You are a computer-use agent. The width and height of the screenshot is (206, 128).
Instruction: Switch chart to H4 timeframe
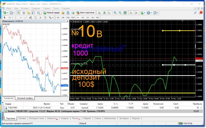click(x=83, y=18)
